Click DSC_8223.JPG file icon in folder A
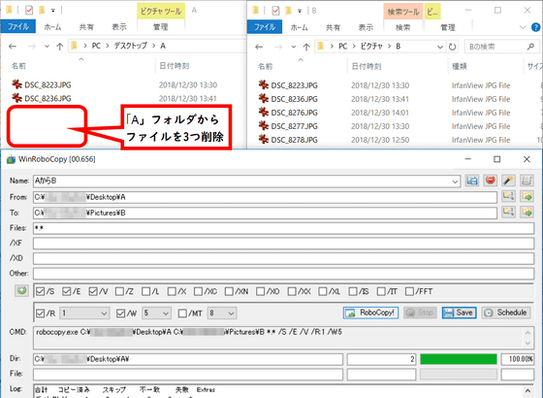The height and width of the screenshot is (398, 543). pyautogui.click(x=17, y=84)
